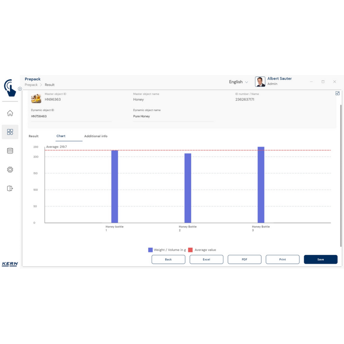Switch to the Additional info tab
Screen dimensions: 344x344
[96, 136]
